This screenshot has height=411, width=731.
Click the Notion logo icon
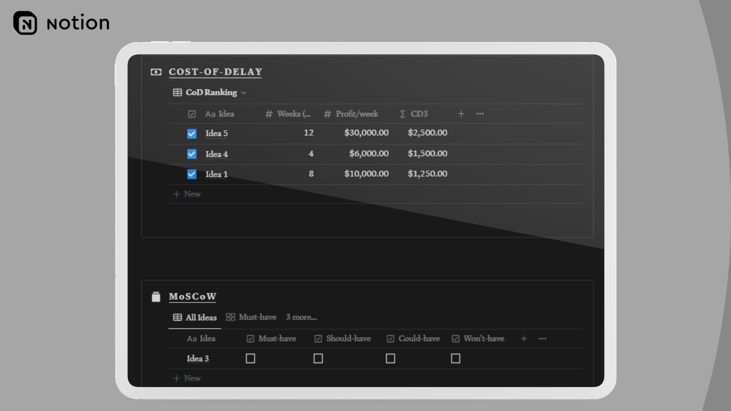[25, 23]
